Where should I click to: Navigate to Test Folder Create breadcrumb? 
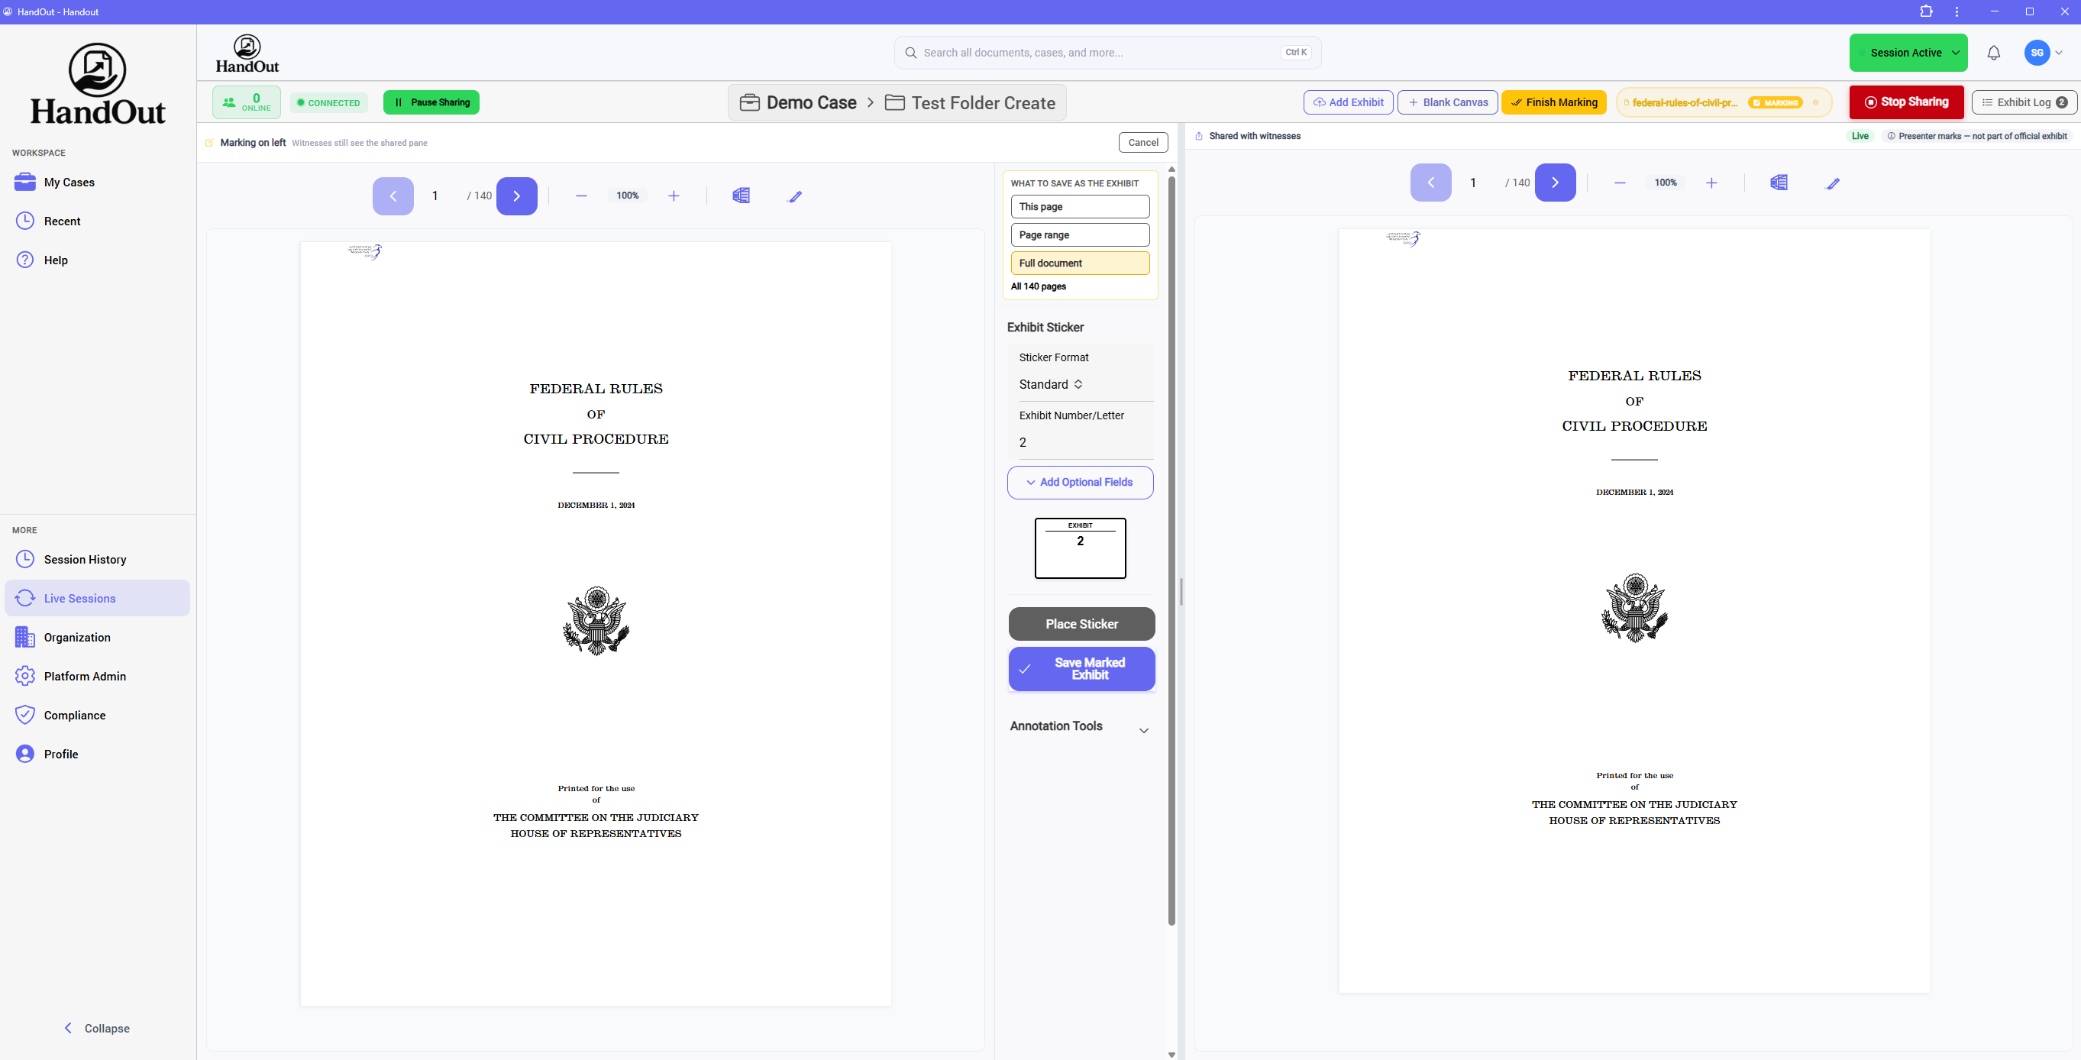983,102
